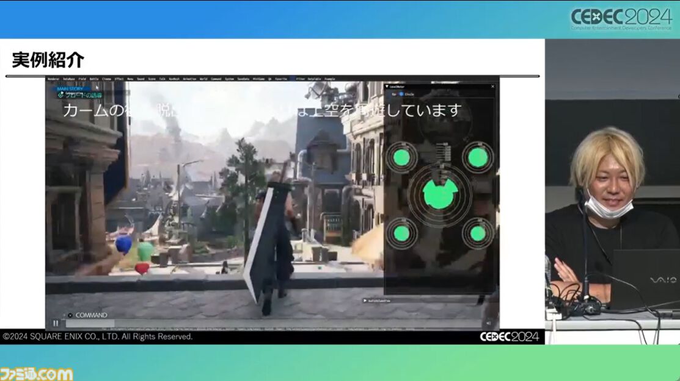
Task: Select the Bar radio option
Action: point(394,94)
